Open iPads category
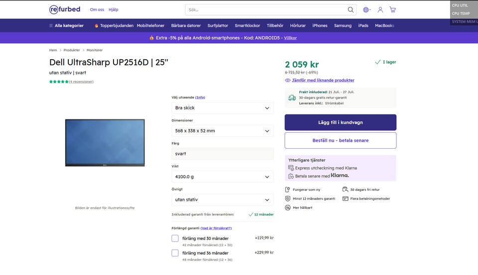The width and height of the screenshot is (478, 275). (363, 25)
